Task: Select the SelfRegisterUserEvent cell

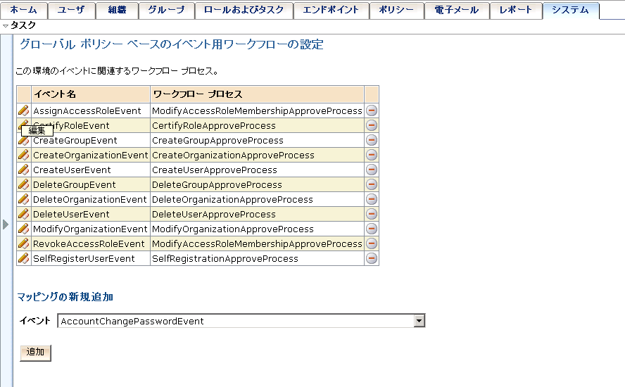Action: [91, 258]
